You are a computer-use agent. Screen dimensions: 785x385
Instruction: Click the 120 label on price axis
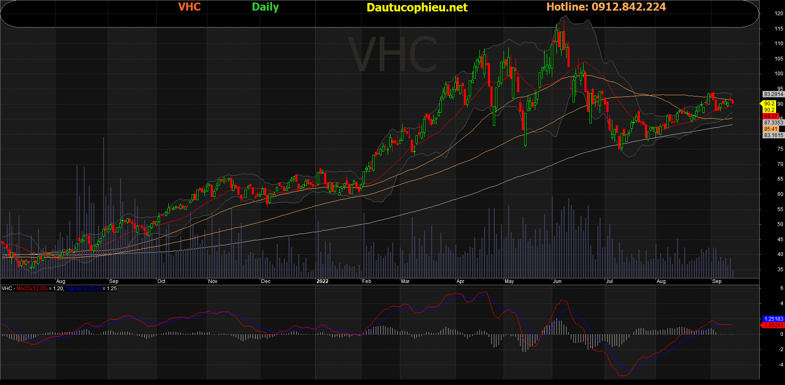(779, 14)
